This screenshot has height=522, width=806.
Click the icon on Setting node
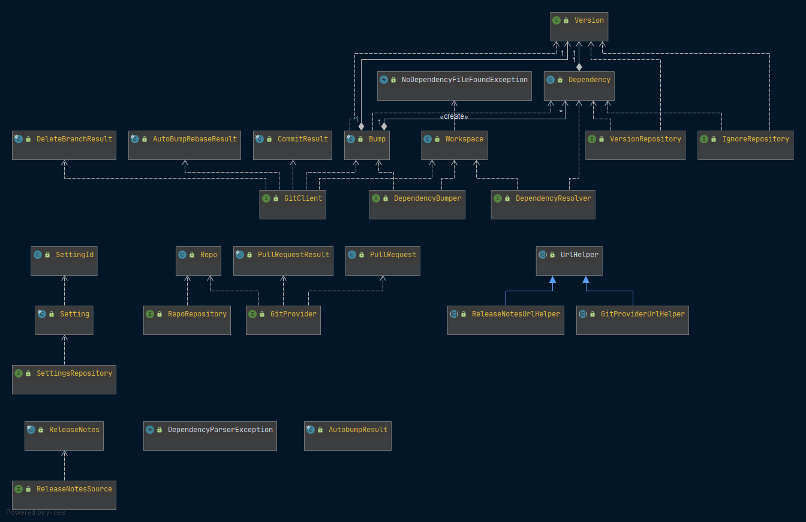pos(42,314)
